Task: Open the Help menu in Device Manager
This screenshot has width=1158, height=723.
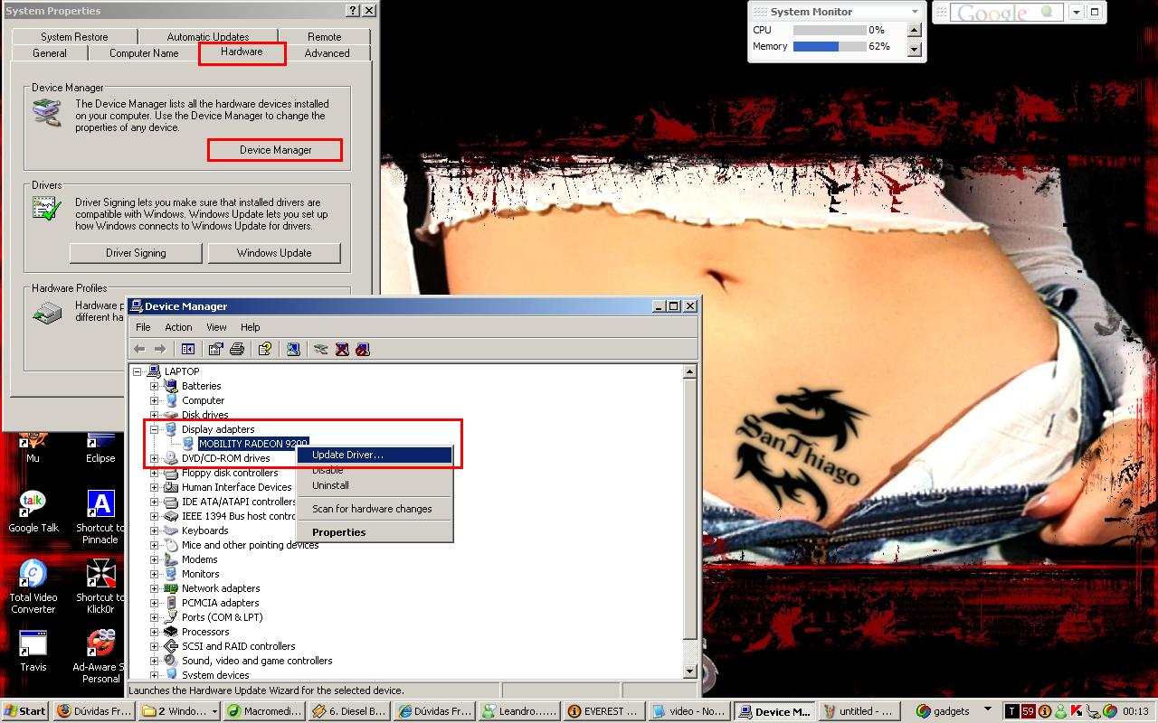Action: click(x=250, y=327)
